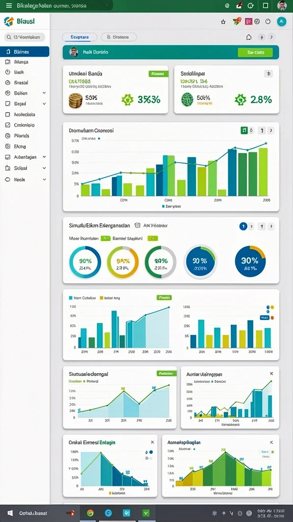Open the Chrome icon in the taskbar
This screenshot has height=522, width=293.
90,513
